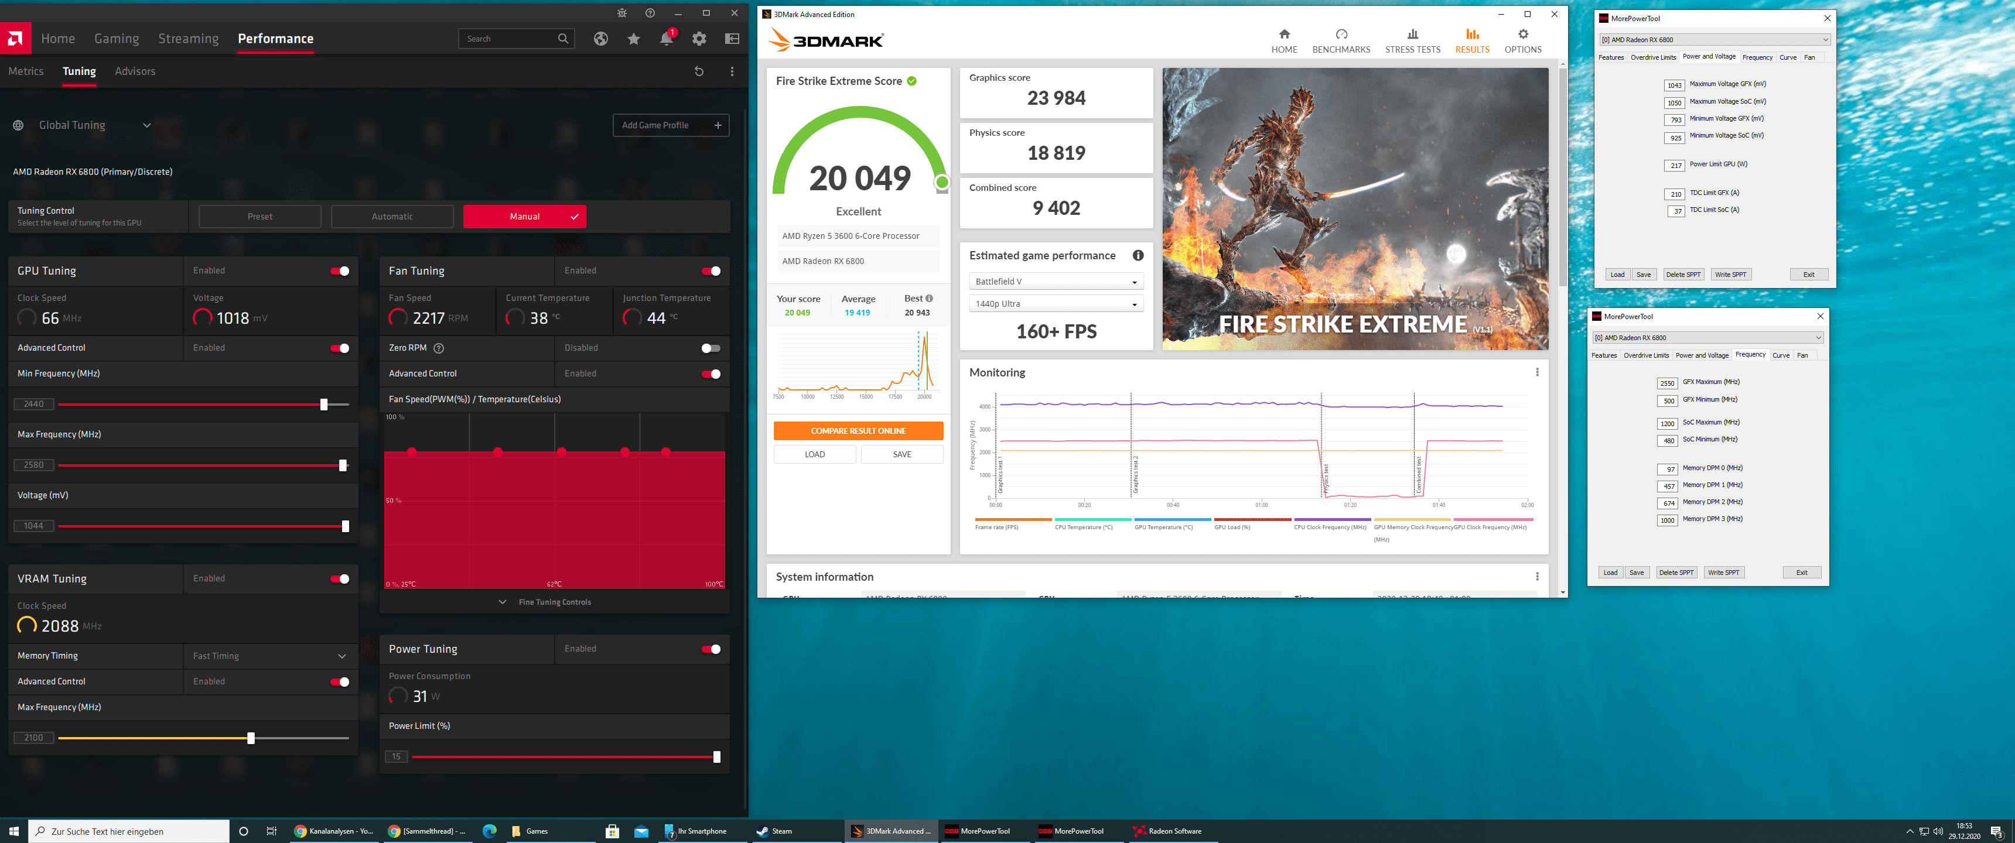Expand the Battlefield V game dropdown

tap(1055, 282)
